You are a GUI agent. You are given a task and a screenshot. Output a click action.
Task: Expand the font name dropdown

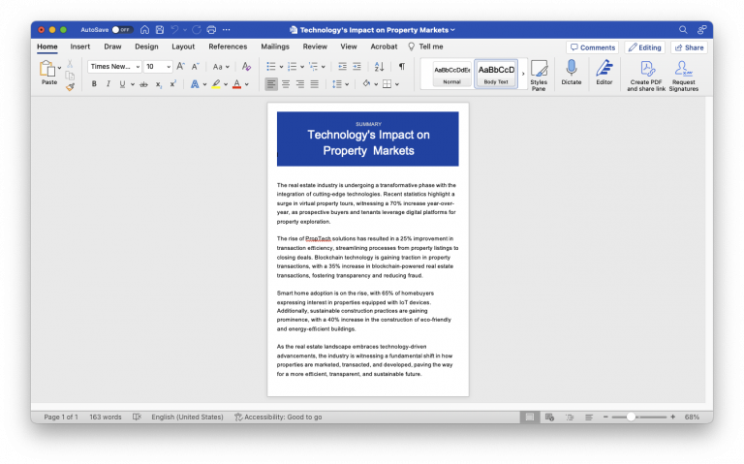[137, 67]
